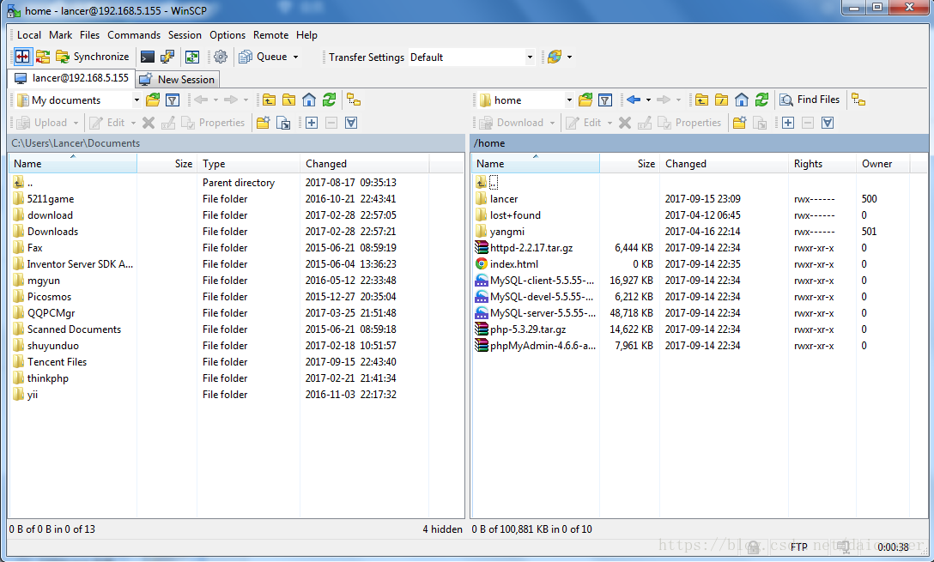Select the index.html remote file
Screen dimensions: 934x562
click(513, 263)
